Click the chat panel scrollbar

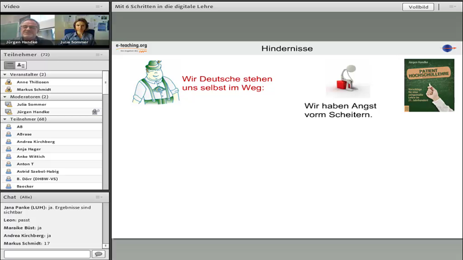pyautogui.click(x=105, y=224)
